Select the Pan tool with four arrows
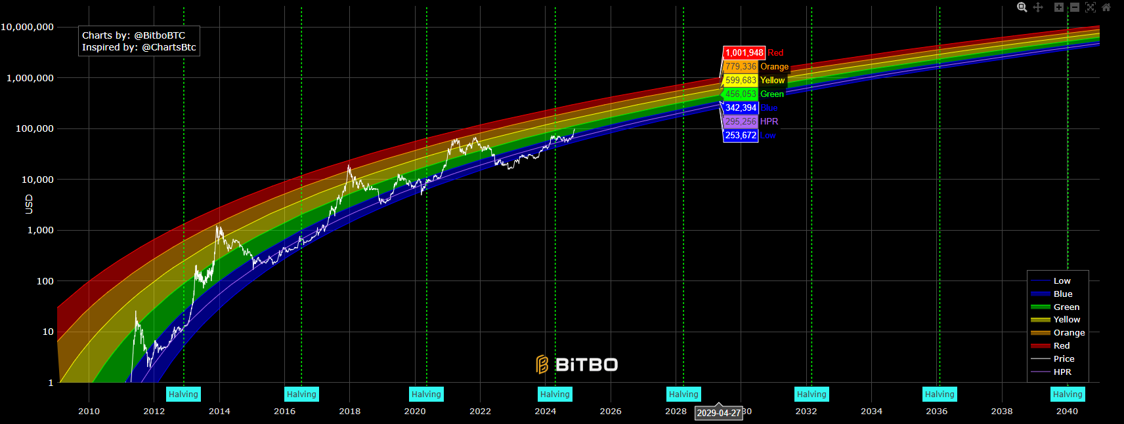 pos(1038,7)
